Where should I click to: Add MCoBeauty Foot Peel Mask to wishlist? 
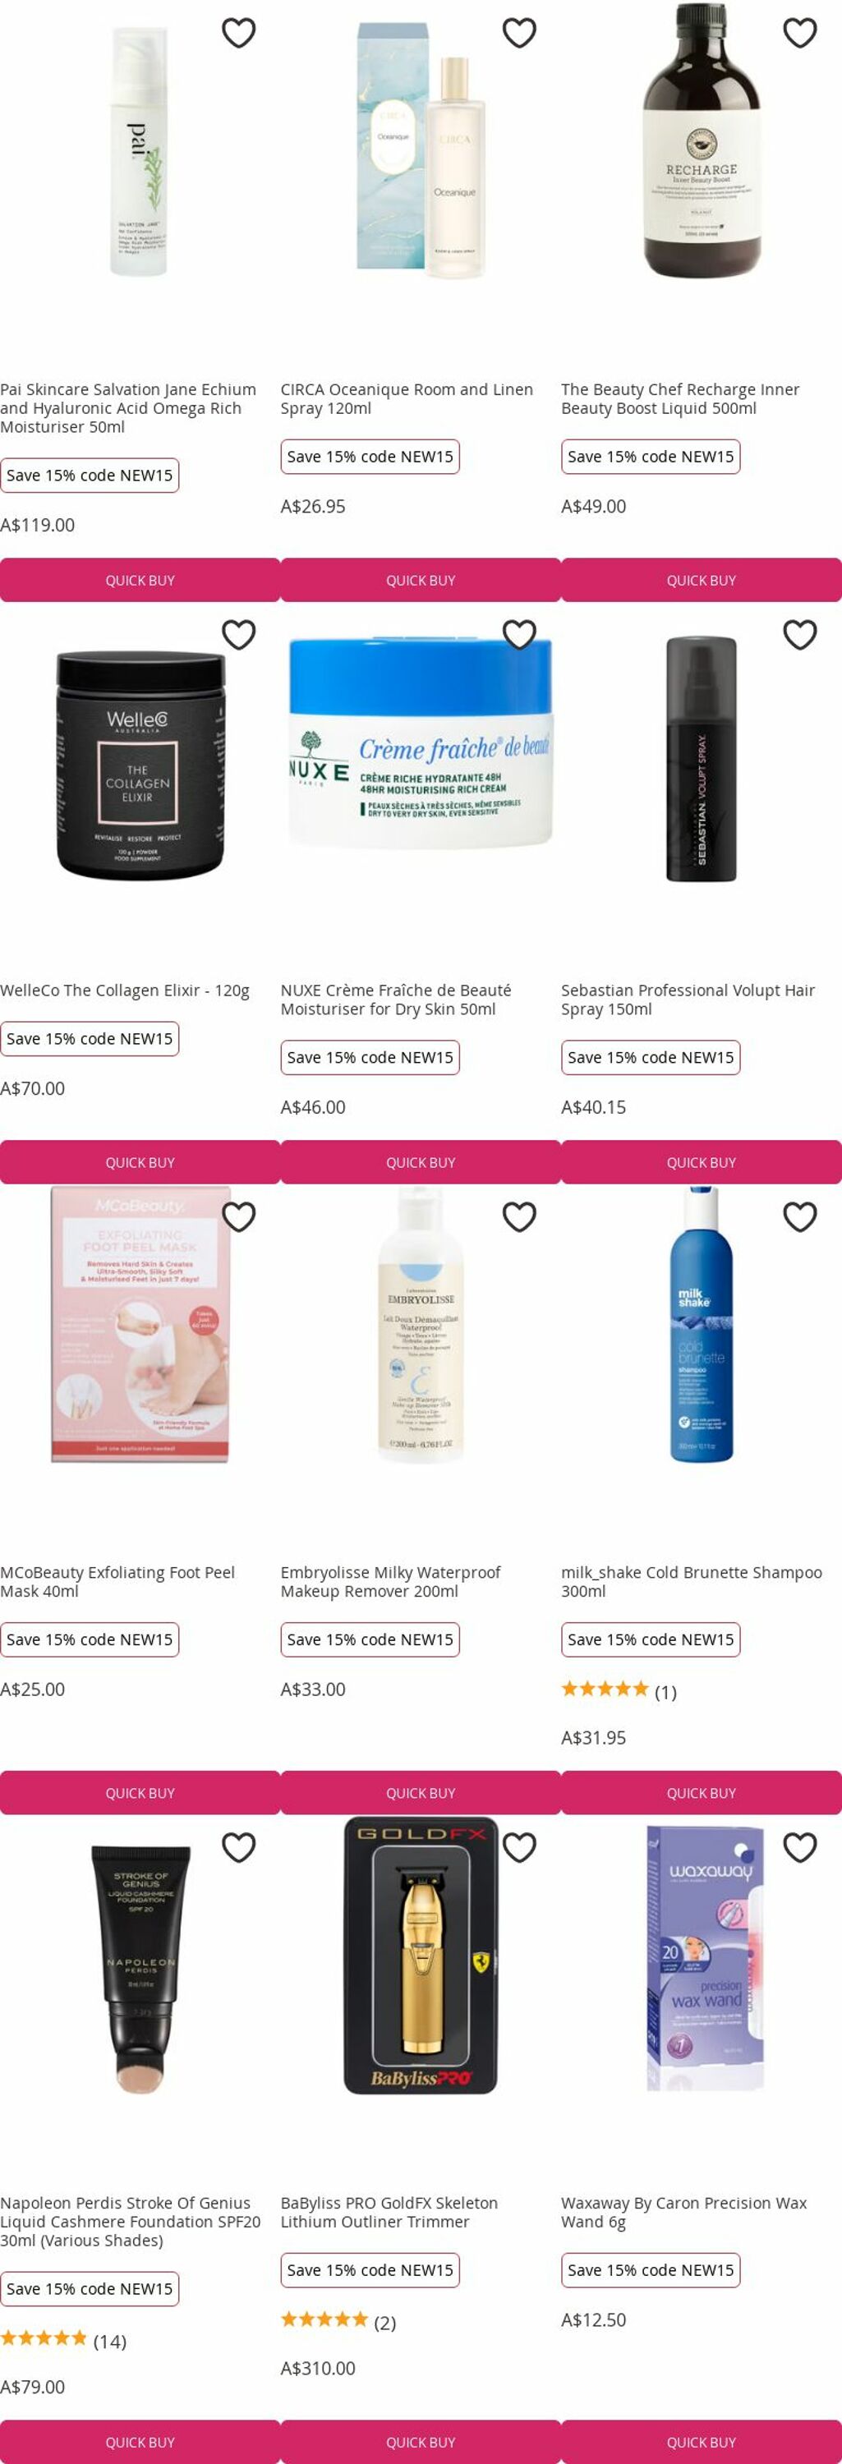click(x=238, y=1216)
